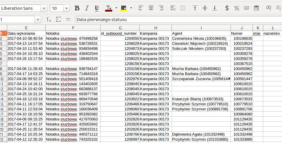Select cell 'Sobczak Nikodem (100237293)'
Screen dimensions: 282x143
pos(201,49)
